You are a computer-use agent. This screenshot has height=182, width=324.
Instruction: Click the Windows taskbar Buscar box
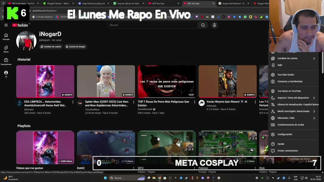[127, 178]
